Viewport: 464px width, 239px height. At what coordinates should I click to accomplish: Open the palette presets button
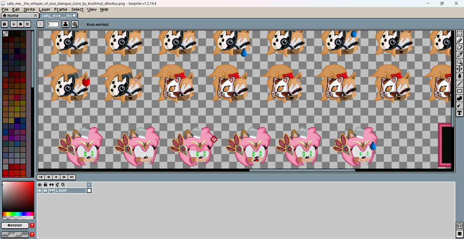click(x=21, y=24)
